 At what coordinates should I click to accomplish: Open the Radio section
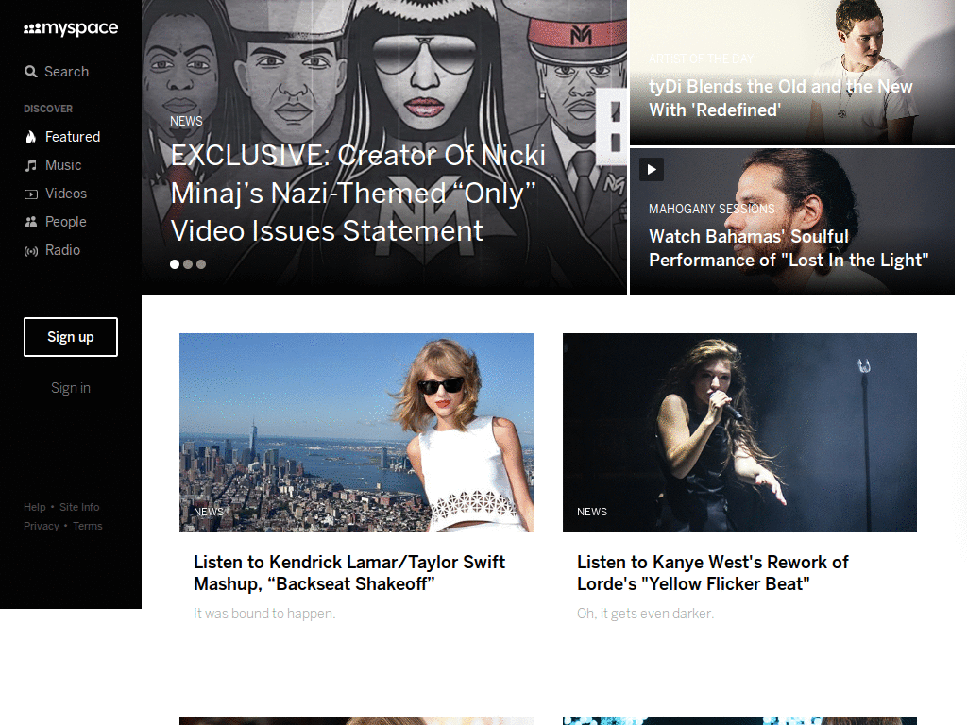pos(62,250)
